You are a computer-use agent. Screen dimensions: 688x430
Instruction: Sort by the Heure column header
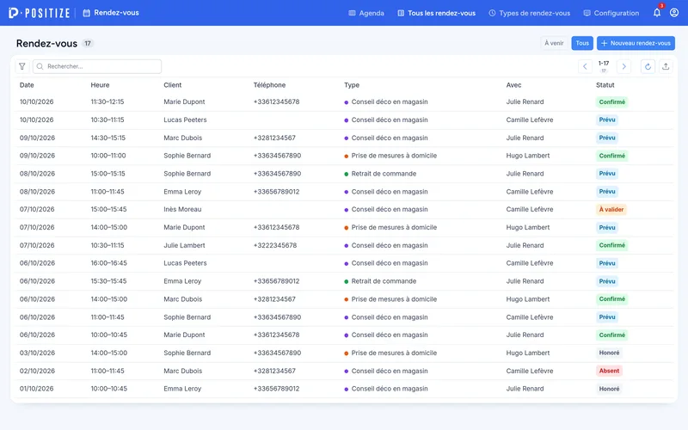coord(100,85)
